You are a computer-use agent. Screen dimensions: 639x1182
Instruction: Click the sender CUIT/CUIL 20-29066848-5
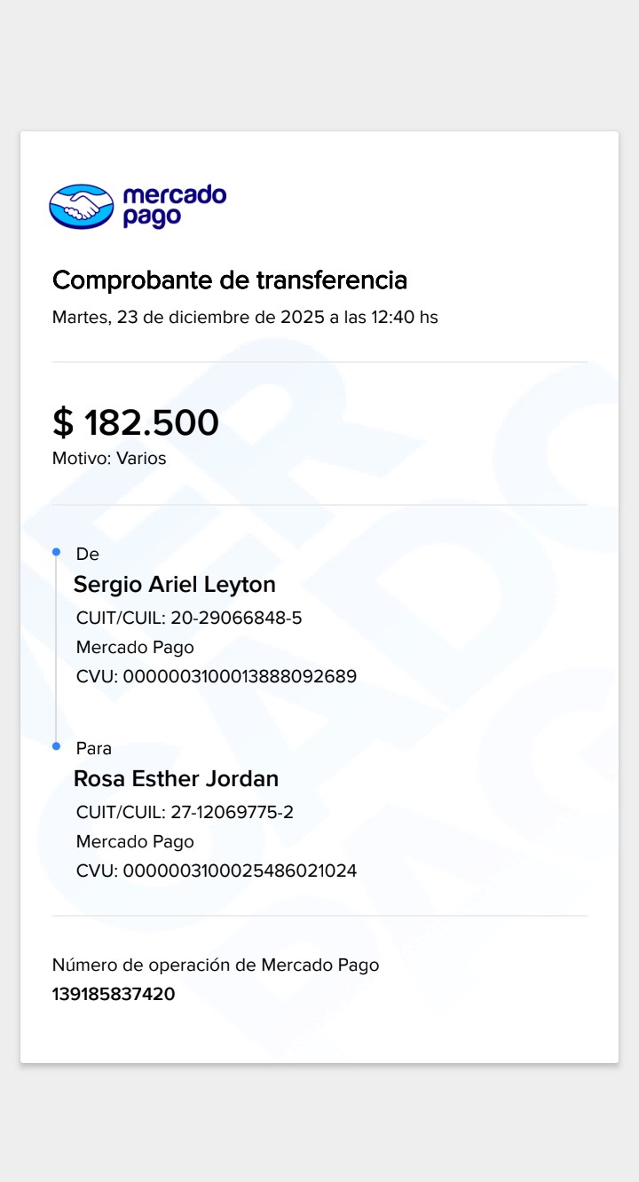click(x=189, y=618)
